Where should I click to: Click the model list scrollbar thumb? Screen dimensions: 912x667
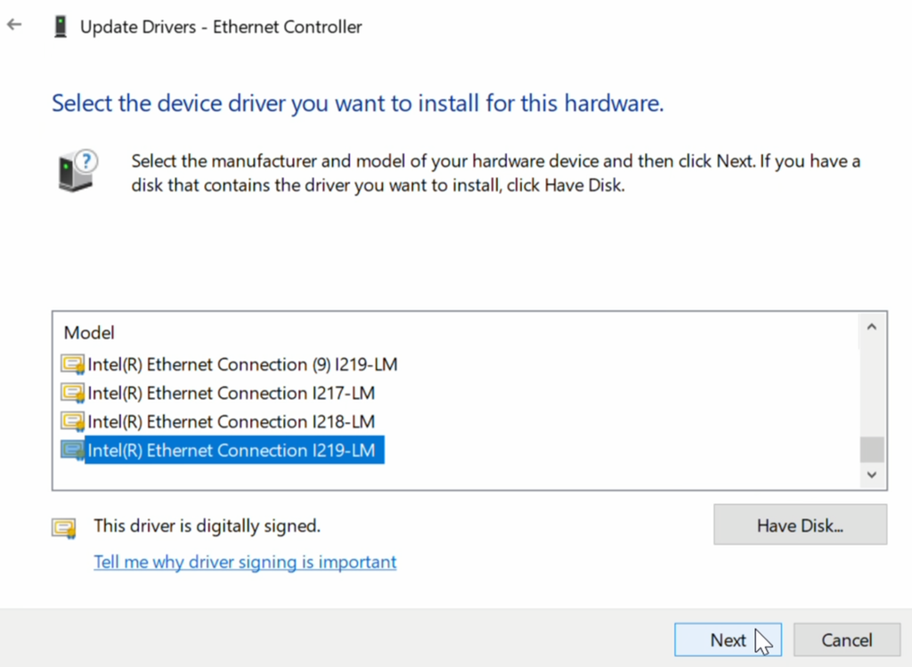point(872,450)
